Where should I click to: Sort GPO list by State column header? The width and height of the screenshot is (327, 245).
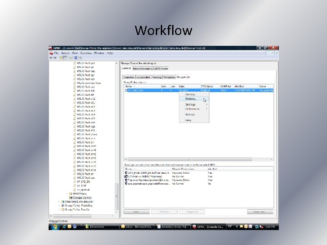tap(188, 86)
